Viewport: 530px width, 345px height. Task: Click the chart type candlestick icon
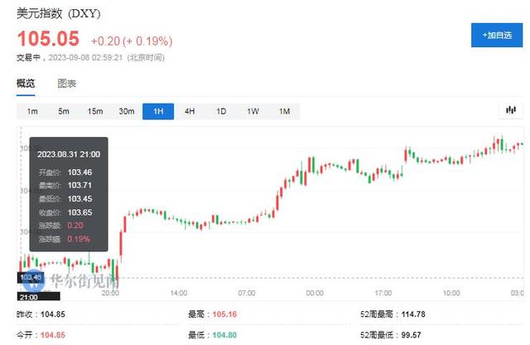click(511, 111)
